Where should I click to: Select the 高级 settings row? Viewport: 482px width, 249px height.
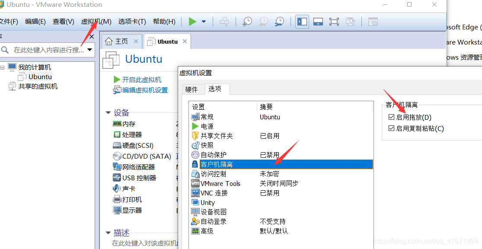[281, 231]
